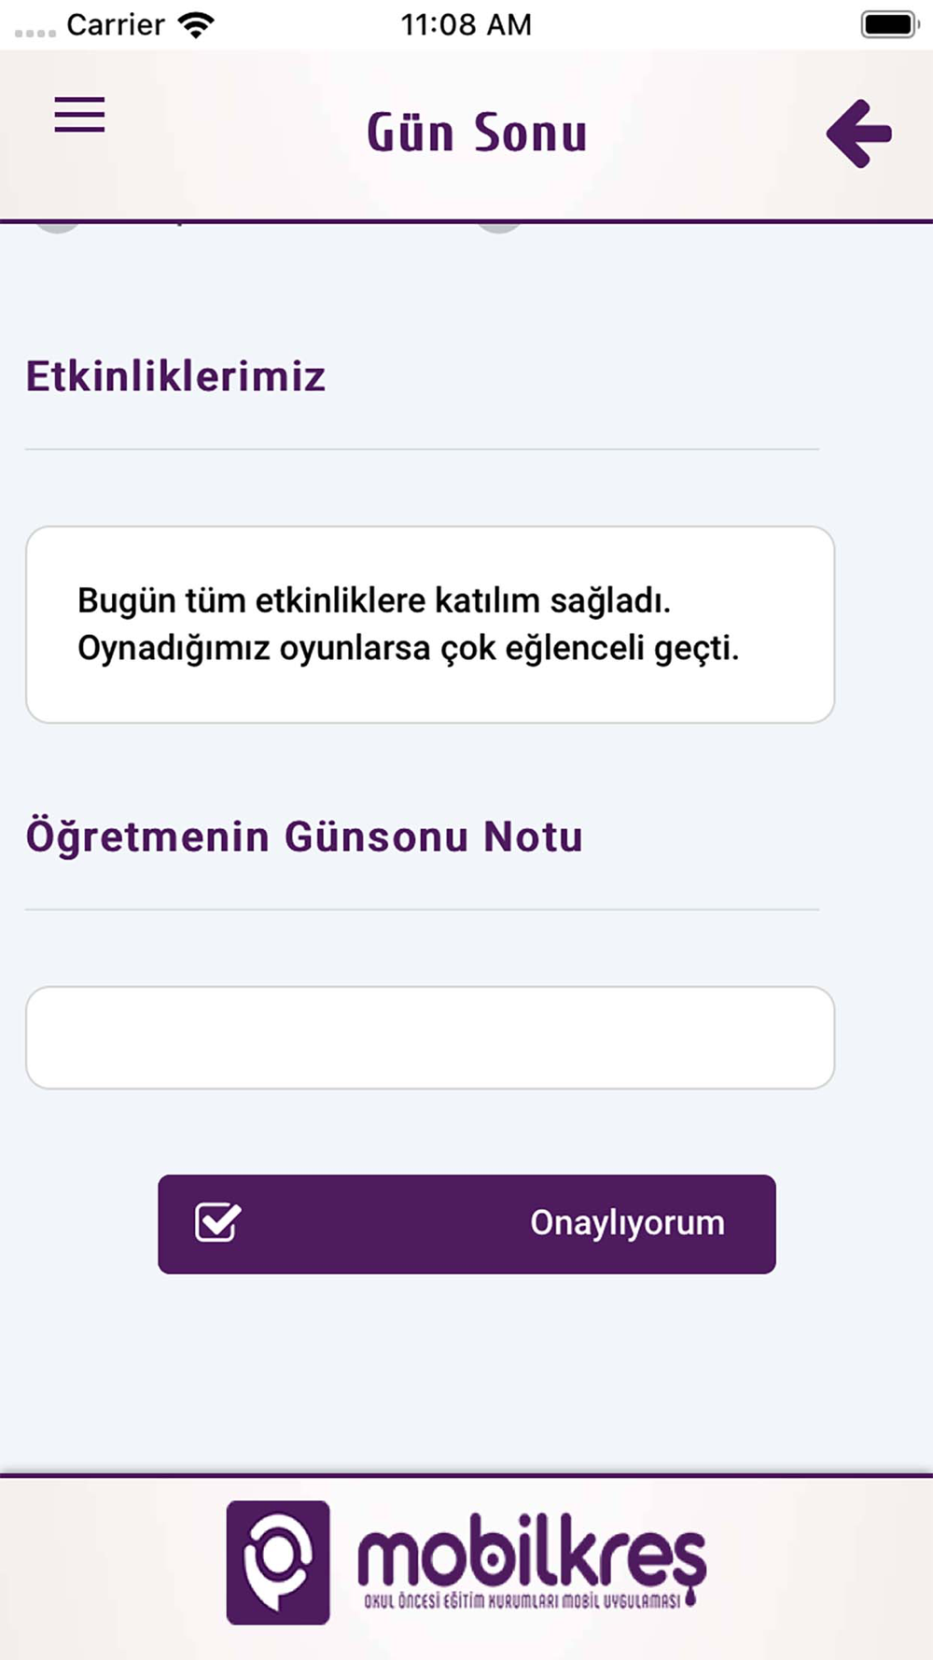Tap the signal strength dots beside Carrier

point(35,33)
